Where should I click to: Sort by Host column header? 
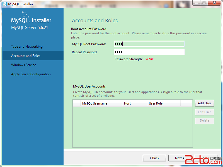point(135,103)
